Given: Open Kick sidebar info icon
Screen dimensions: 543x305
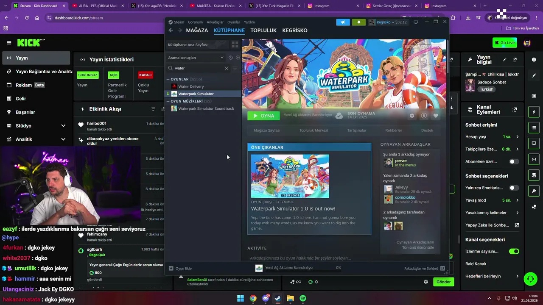Looking at the screenshot, I should pos(534,60).
